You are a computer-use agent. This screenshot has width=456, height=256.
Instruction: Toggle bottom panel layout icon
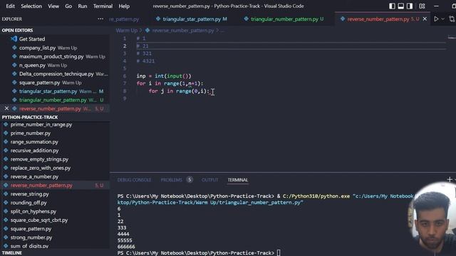coord(400,6)
